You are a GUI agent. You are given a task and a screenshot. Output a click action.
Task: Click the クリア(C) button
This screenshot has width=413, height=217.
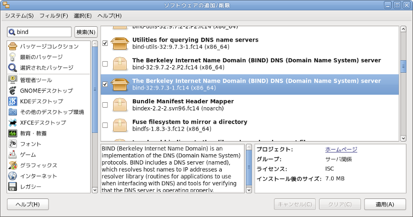(340, 204)
